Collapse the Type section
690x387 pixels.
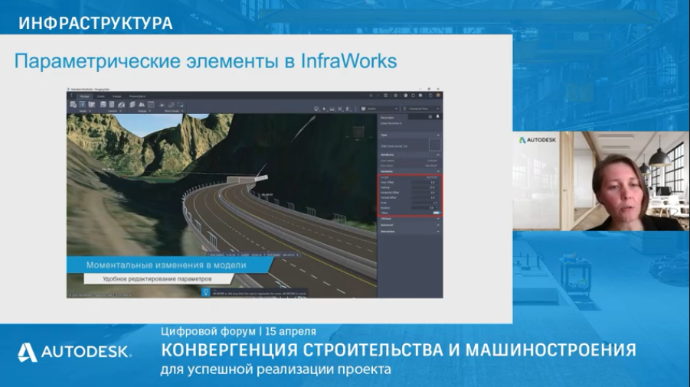[438, 135]
